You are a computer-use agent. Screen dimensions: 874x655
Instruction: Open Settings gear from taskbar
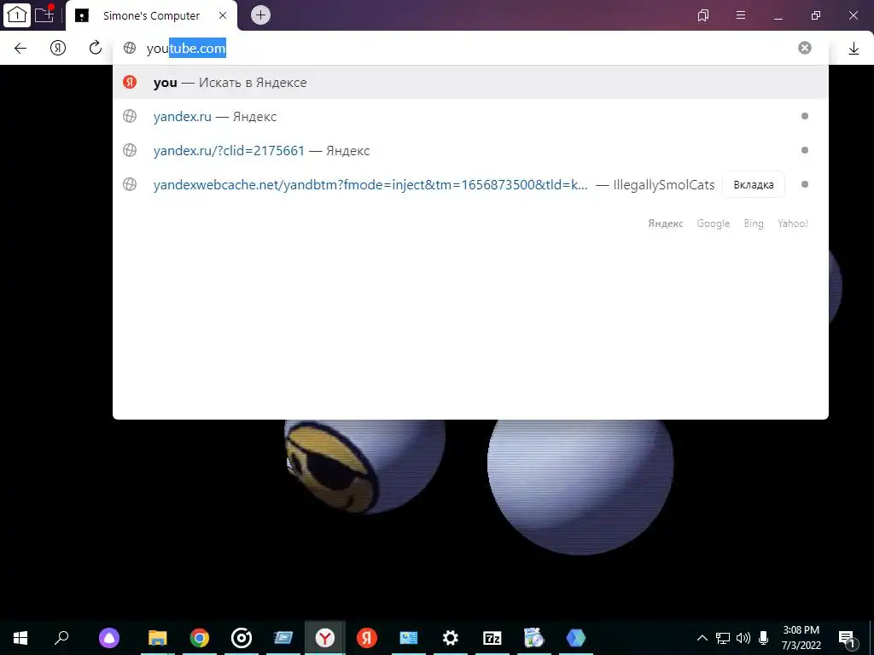pyautogui.click(x=451, y=638)
